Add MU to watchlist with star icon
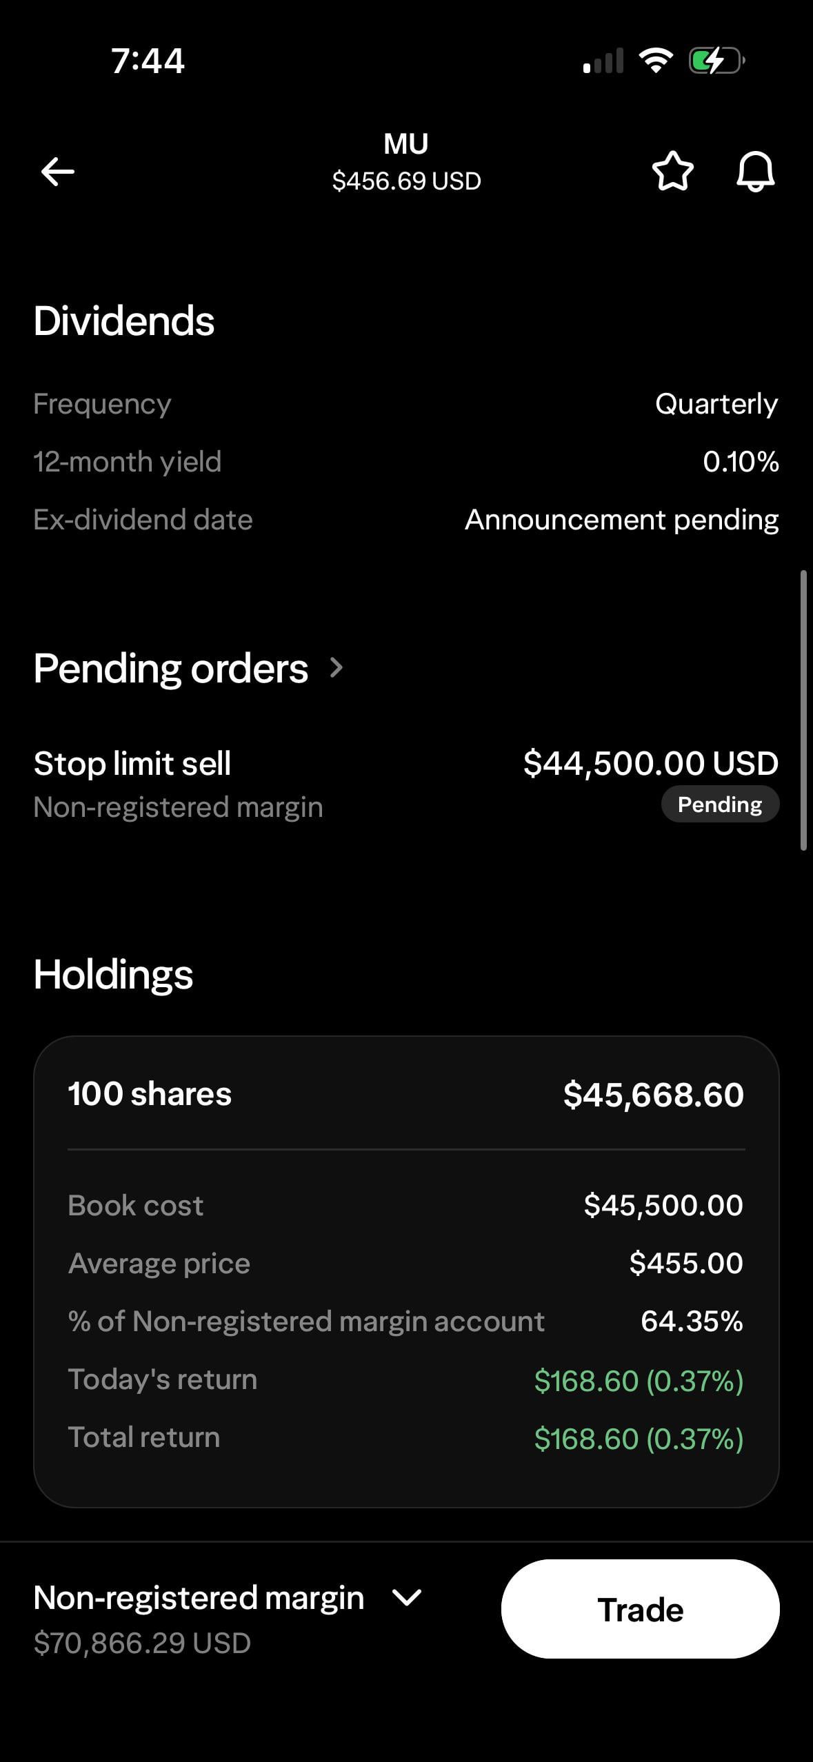The image size is (813, 1762). click(672, 171)
